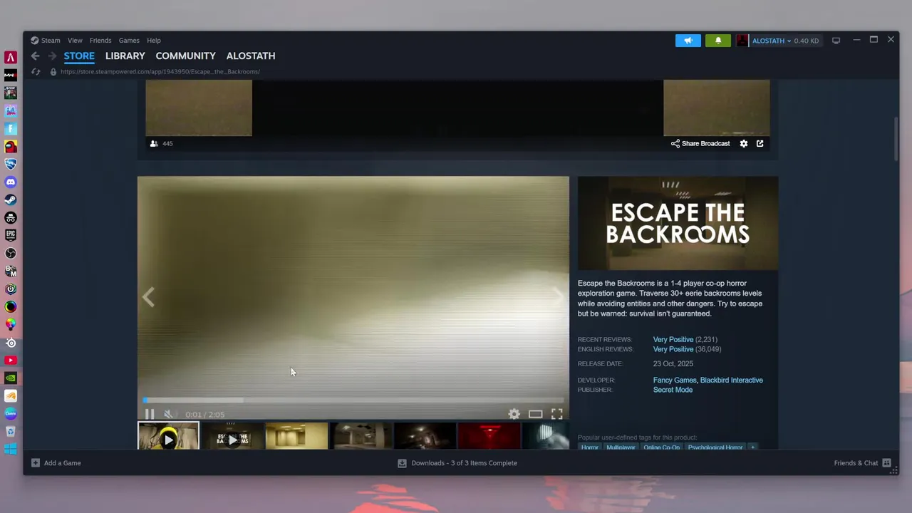Open Blackbird Interactive developer link

(731, 380)
